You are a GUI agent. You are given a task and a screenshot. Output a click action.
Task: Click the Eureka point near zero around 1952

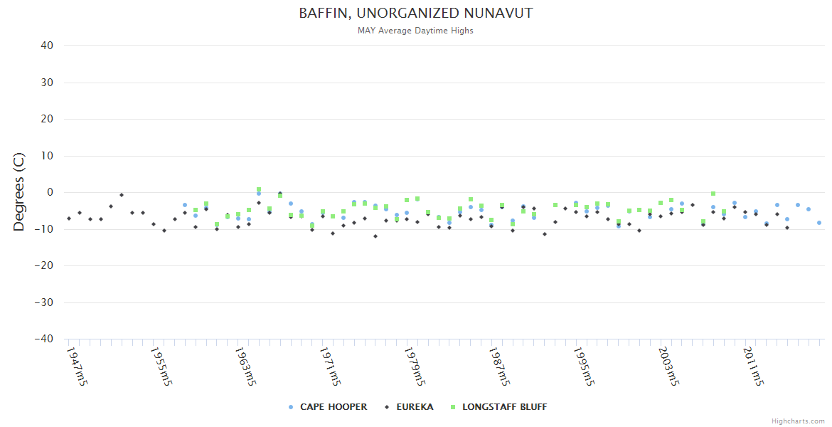[122, 195]
